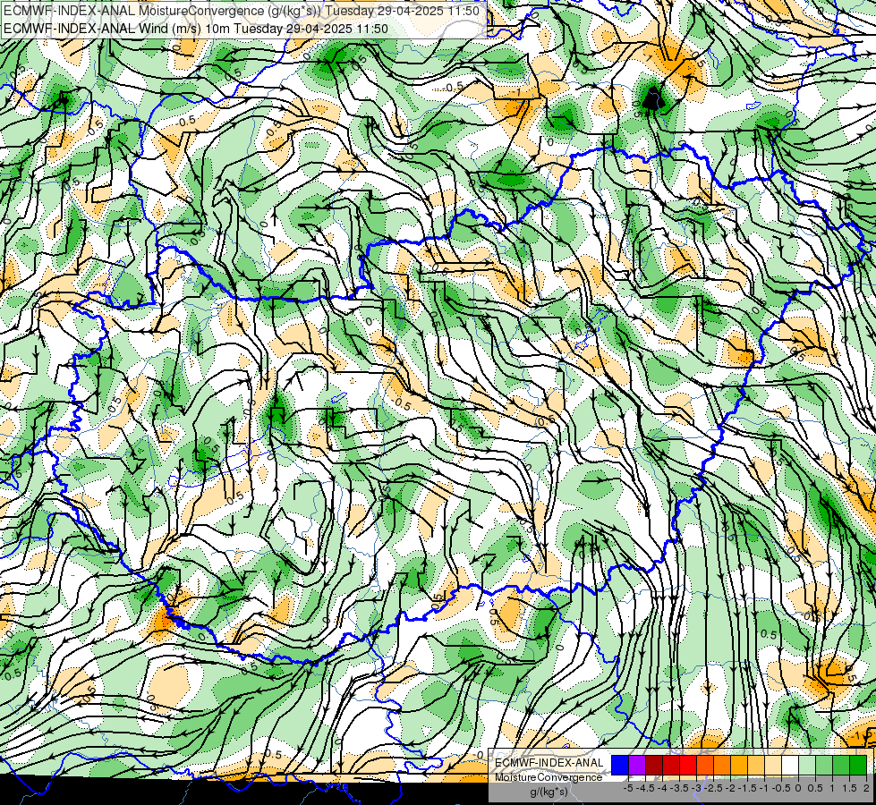Select the blue legend color swatch

click(620, 765)
